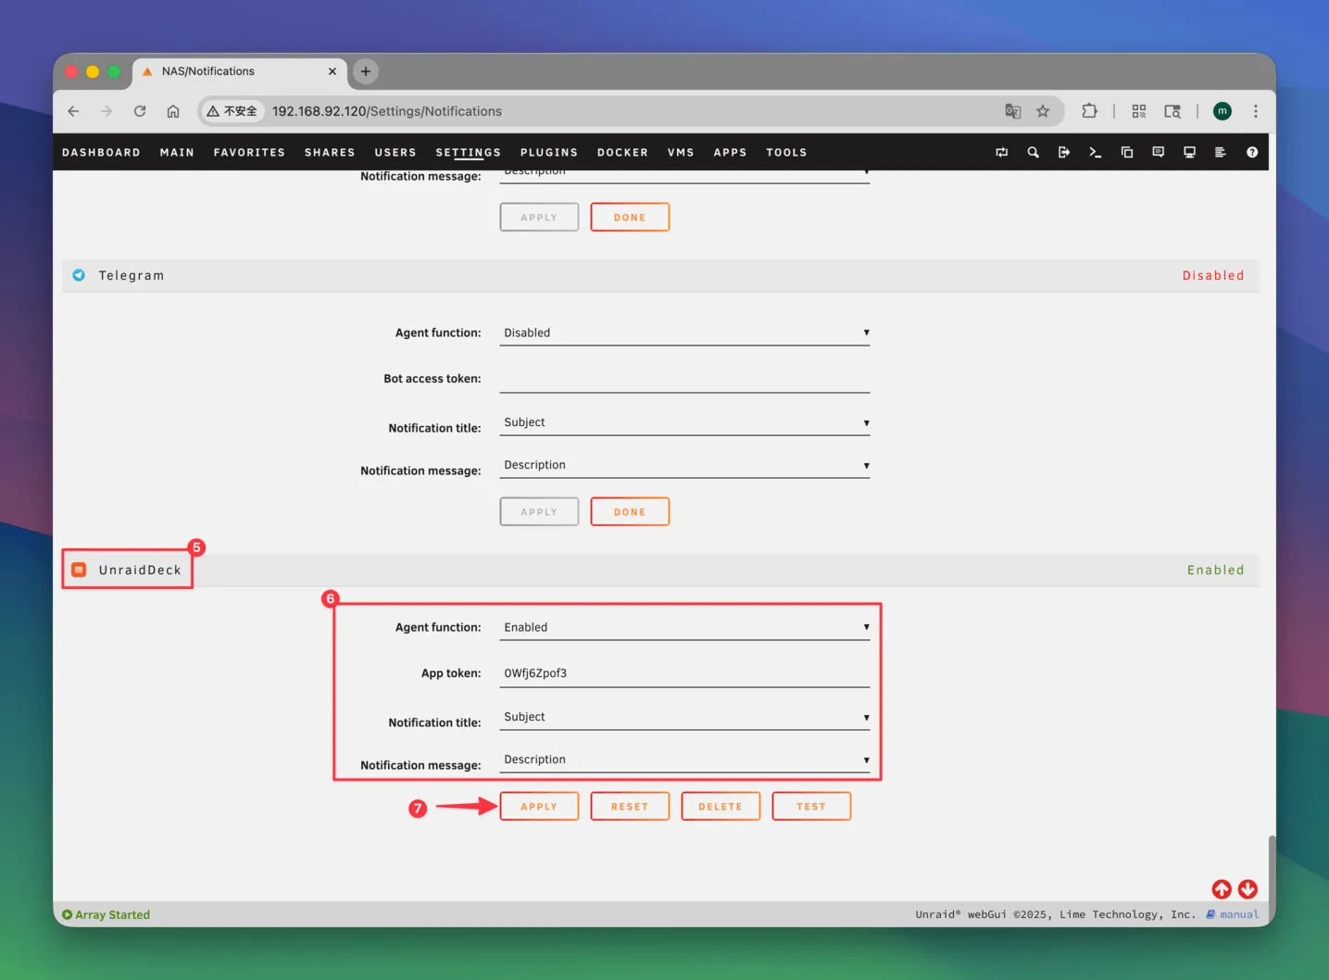Bookmark this page with the star icon
This screenshot has width=1329, height=980.
click(x=1043, y=111)
